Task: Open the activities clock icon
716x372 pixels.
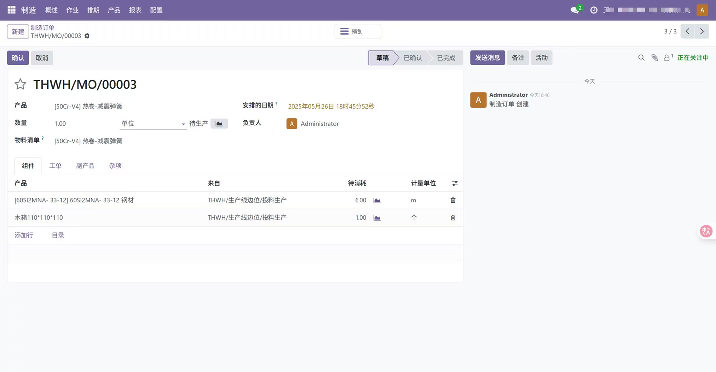Action: [x=593, y=9]
